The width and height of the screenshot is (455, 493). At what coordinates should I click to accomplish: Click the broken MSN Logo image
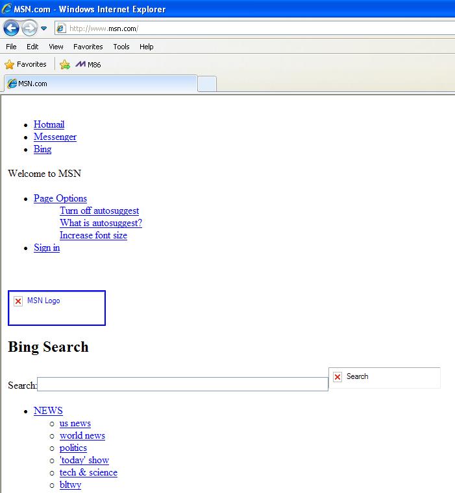pos(56,308)
